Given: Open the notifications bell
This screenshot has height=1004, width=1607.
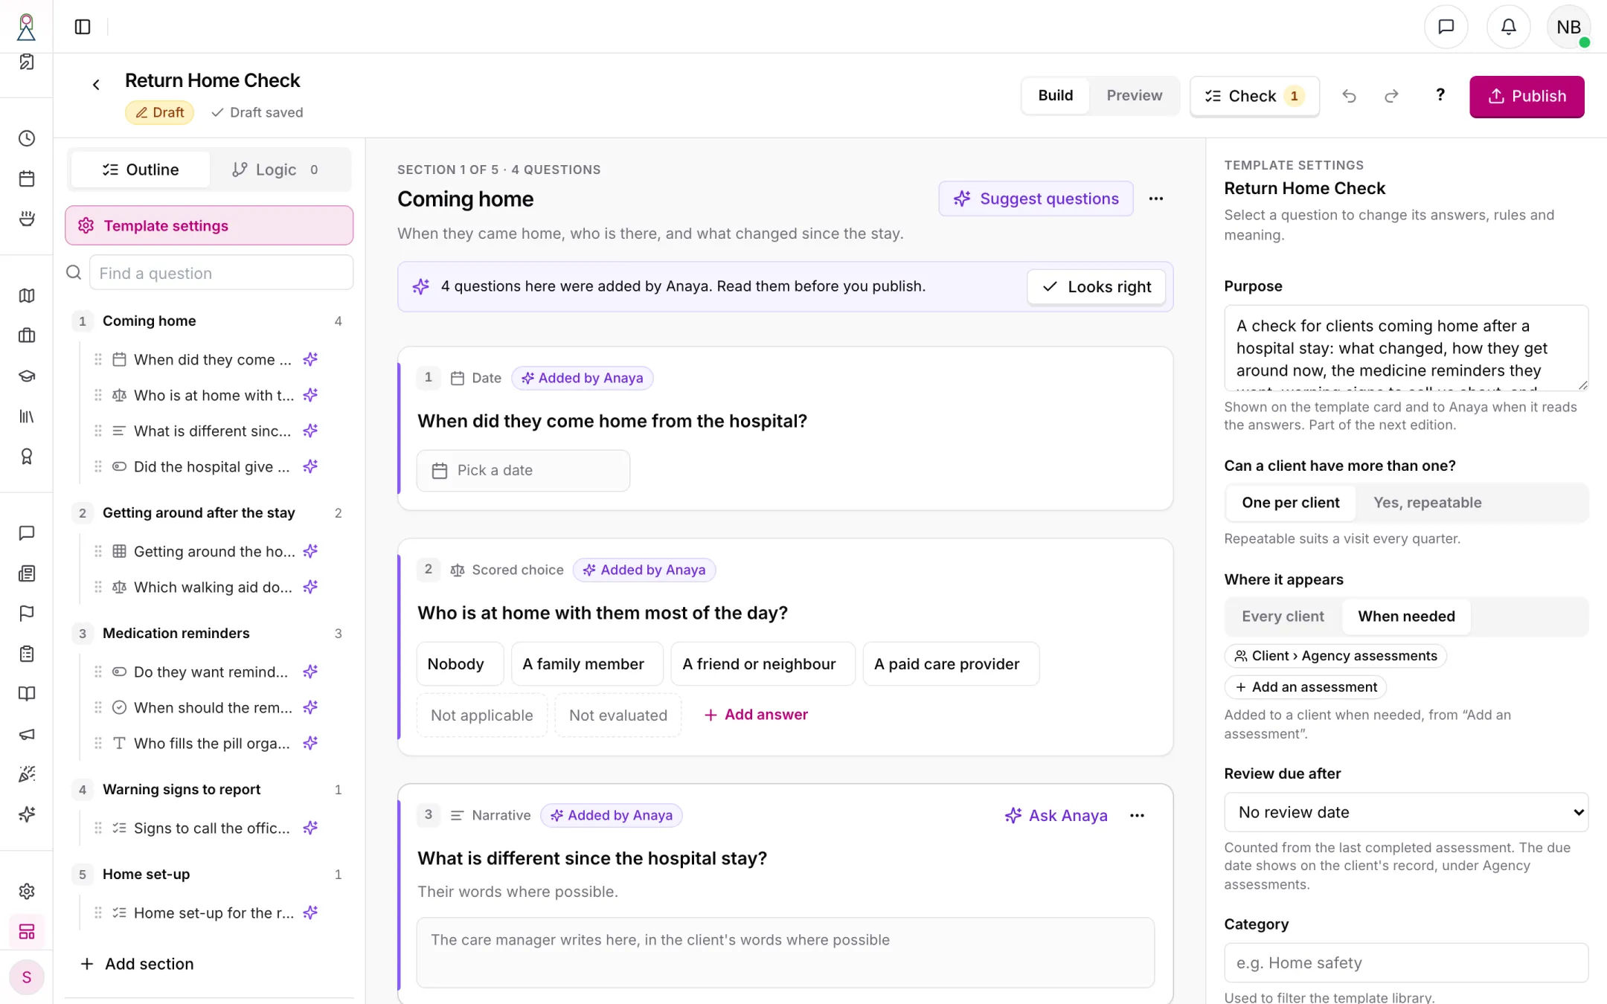Looking at the screenshot, I should pos(1508,27).
